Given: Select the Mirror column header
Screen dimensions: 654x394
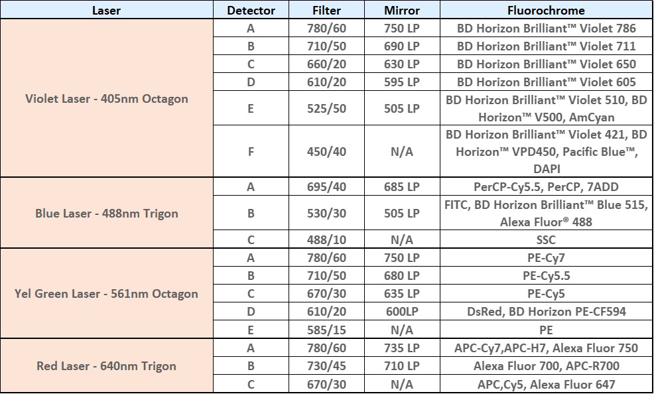Looking at the screenshot, I should coord(402,11).
